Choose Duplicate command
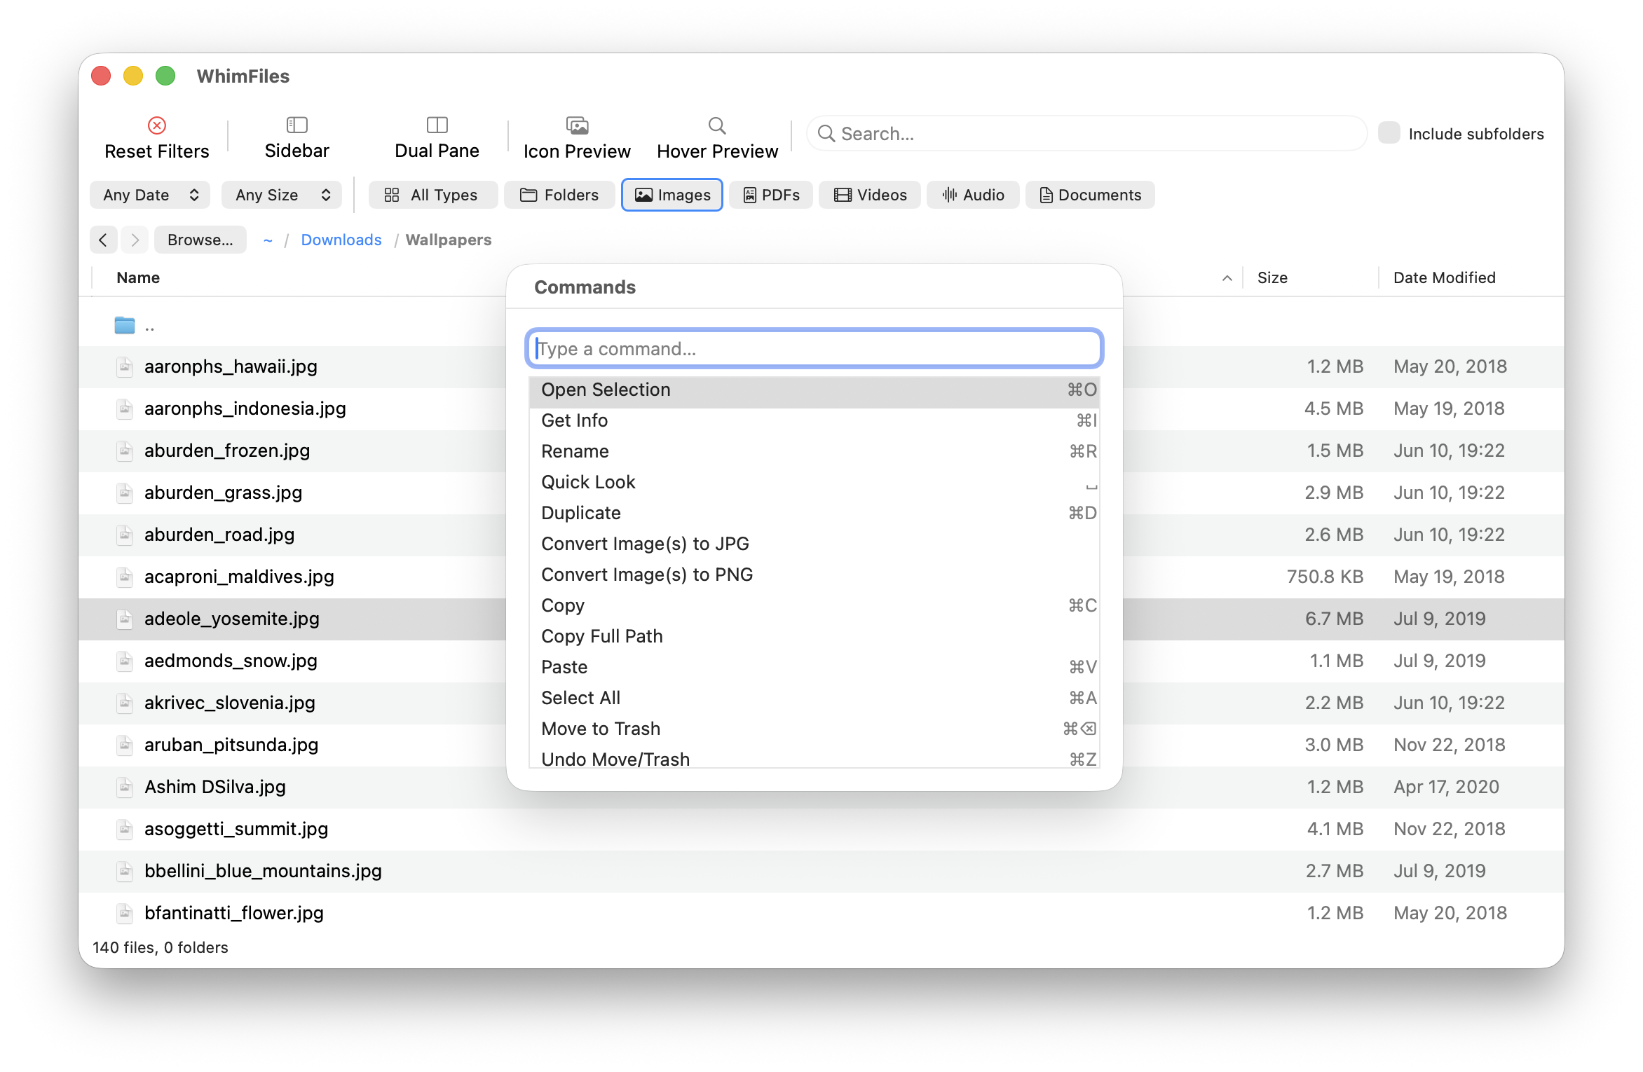1643x1072 pixels. 814,514
